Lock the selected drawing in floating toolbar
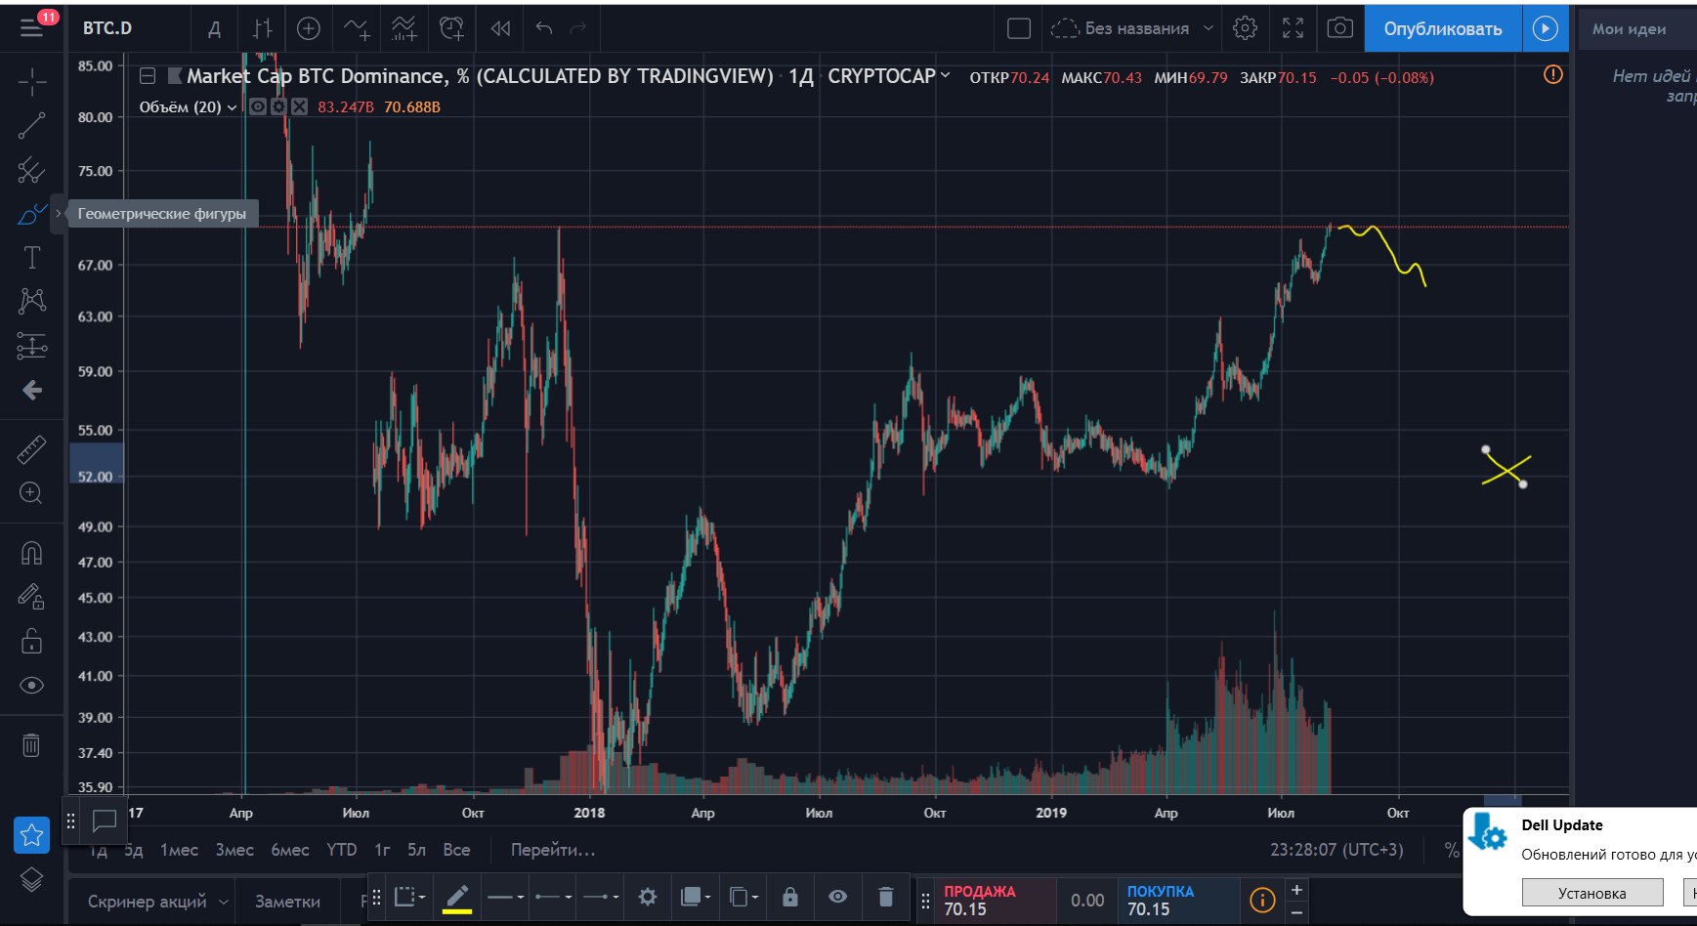The height and width of the screenshot is (926, 1697). pyautogui.click(x=790, y=897)
